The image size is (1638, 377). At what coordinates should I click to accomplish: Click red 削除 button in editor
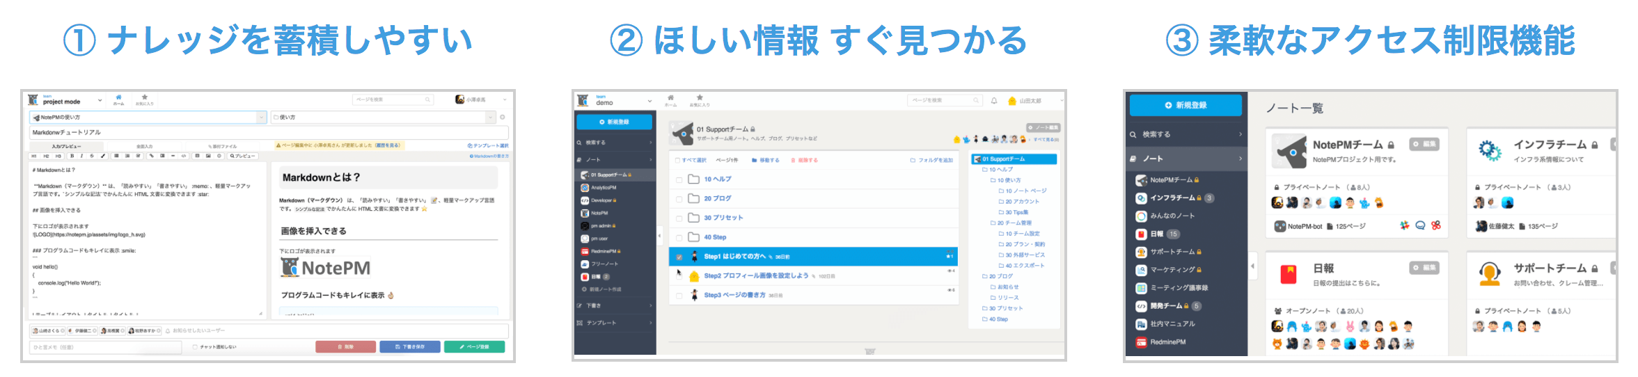point(346,346)
